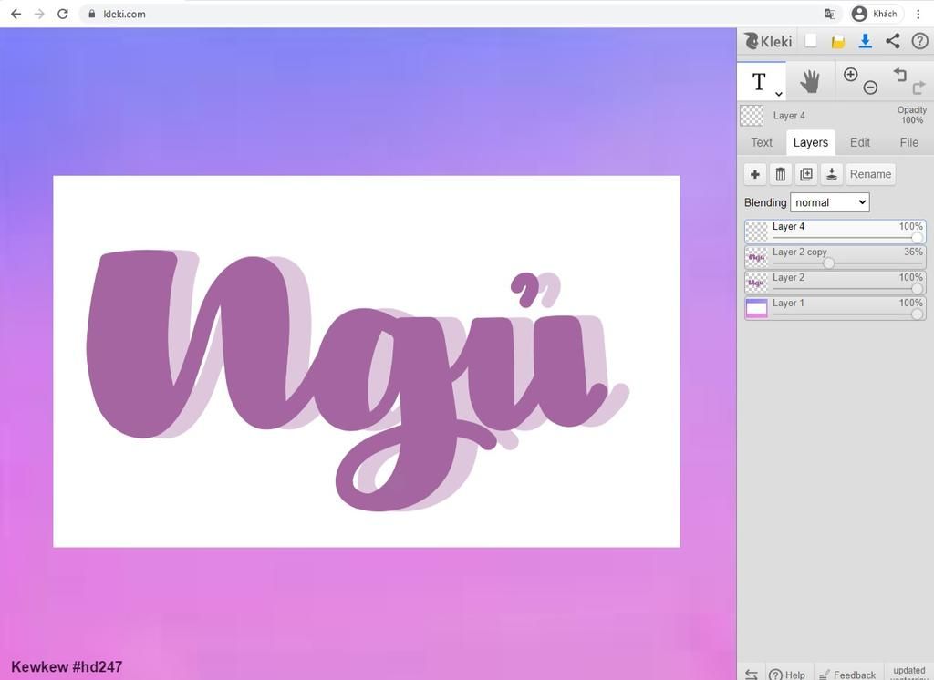Switch to the Edit tab
934x680 pixels.
(859, 143)
